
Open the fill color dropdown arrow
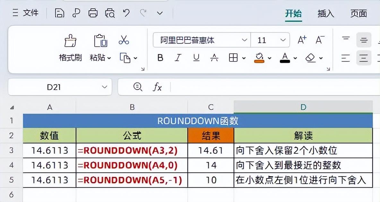(270, 58)
